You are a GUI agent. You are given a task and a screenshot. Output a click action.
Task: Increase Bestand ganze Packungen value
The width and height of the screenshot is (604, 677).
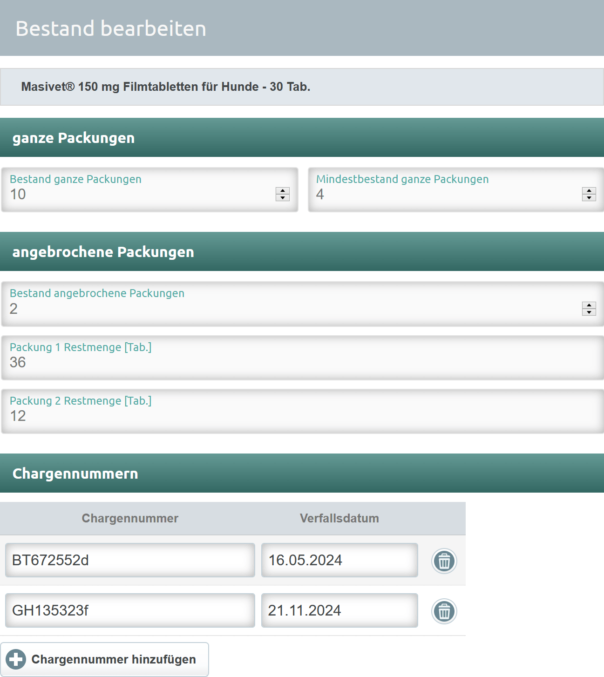point(283,190)
